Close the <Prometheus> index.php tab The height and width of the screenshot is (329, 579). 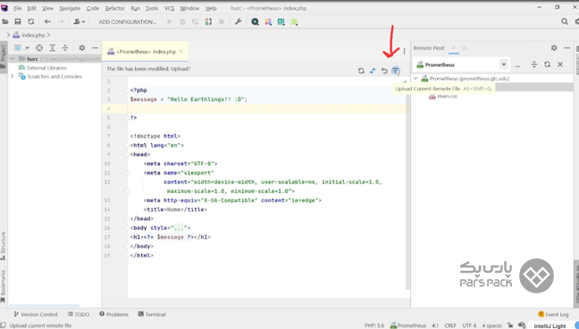point(180,51)
